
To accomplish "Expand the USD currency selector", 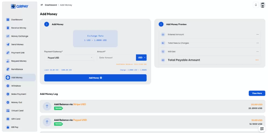I will click(141, 58).
